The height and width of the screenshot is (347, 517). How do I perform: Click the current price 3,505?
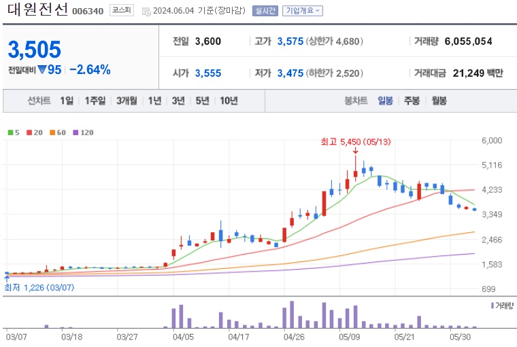pyautogui.click(x=35, y=50)
